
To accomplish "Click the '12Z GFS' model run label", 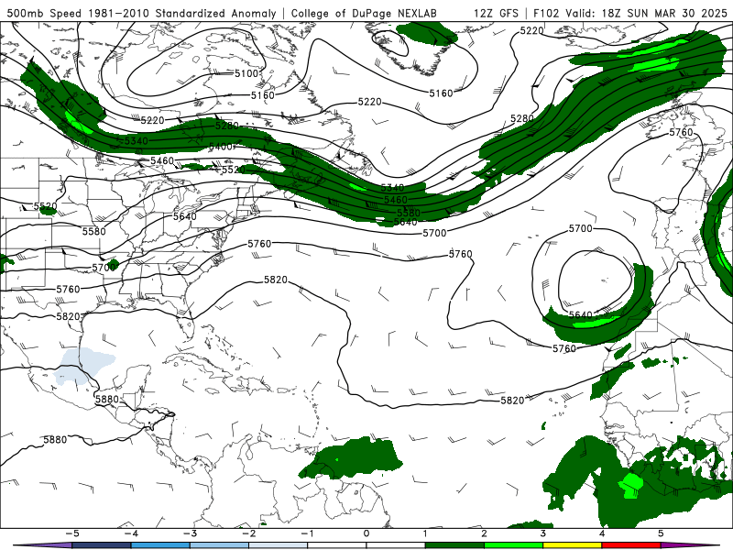I will (496, 14).
